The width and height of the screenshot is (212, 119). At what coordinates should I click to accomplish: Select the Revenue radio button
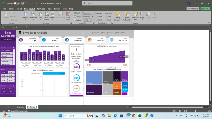108,33
